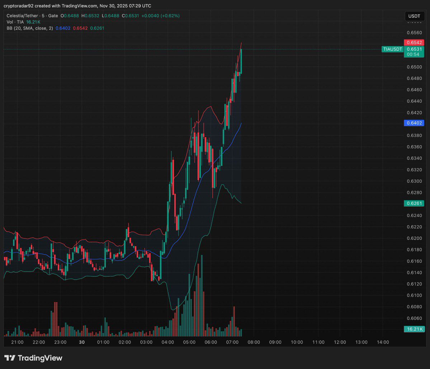Click the 30 date marker on the time axis
The height and width of the screenshot is (369, 430).
(81, 342)
